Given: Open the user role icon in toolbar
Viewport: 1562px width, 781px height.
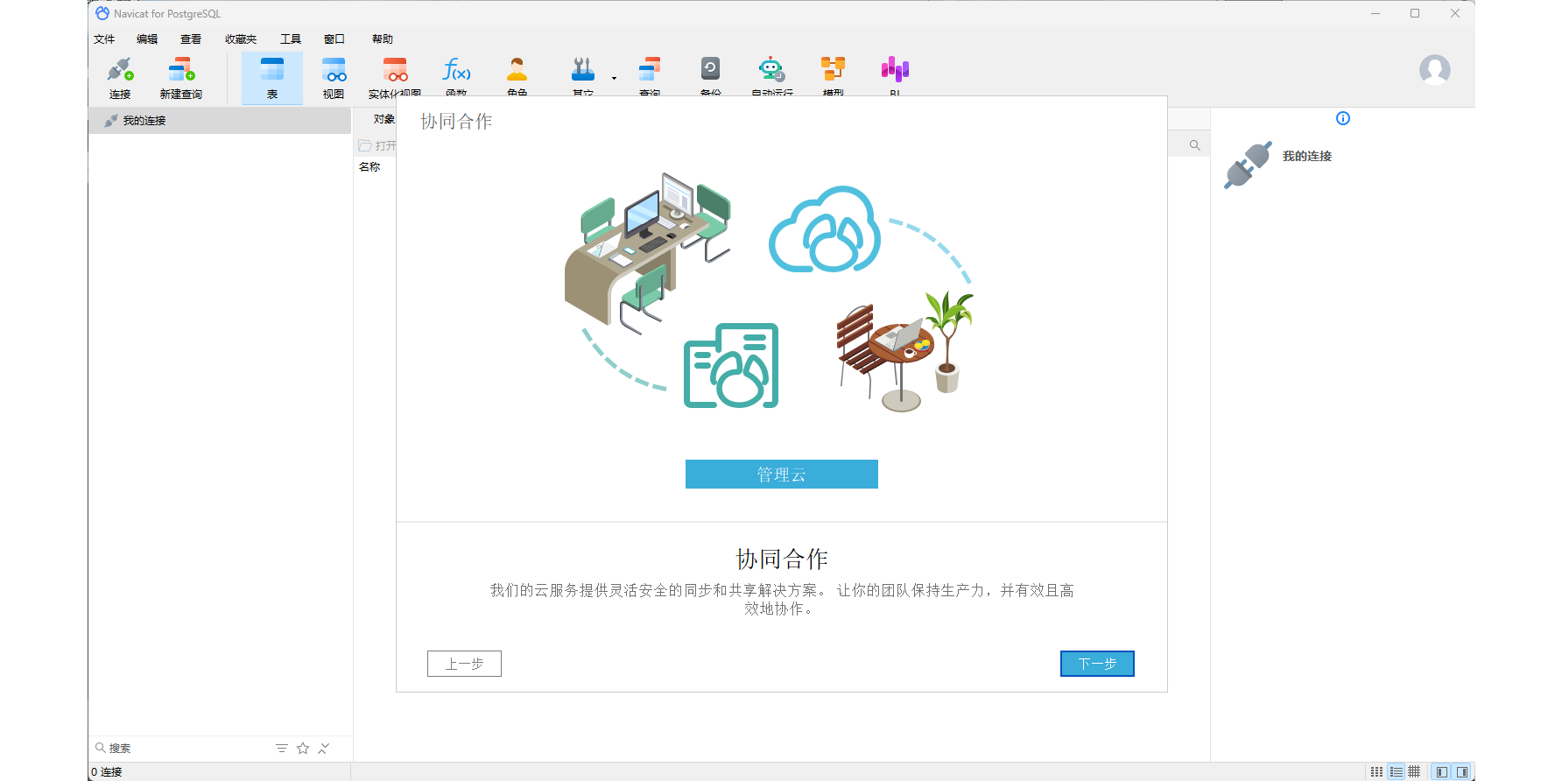Looking at the screenshot, I should coord(517,71).
